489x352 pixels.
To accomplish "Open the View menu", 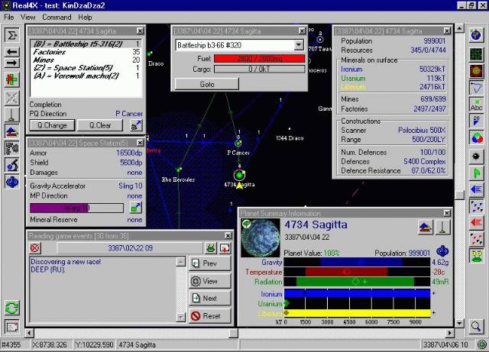I will [28, 18].
